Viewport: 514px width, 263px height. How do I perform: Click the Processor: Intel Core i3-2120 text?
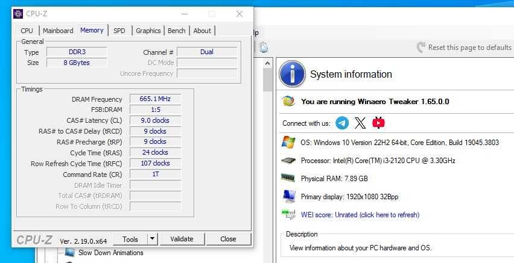tap(378, 161)
